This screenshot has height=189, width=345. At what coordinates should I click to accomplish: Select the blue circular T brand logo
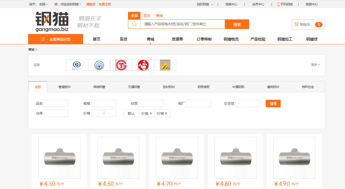99,65
